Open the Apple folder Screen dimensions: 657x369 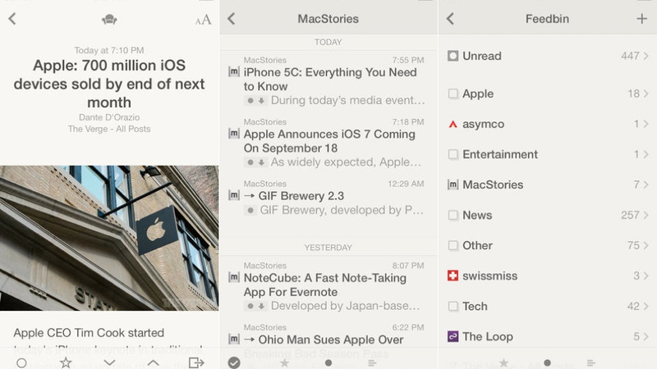point(548,93)
